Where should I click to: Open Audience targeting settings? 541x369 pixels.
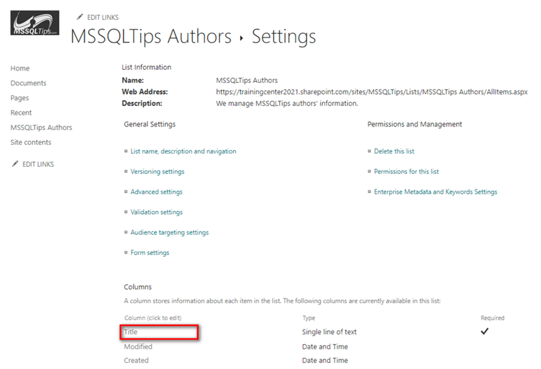(169, 233)
